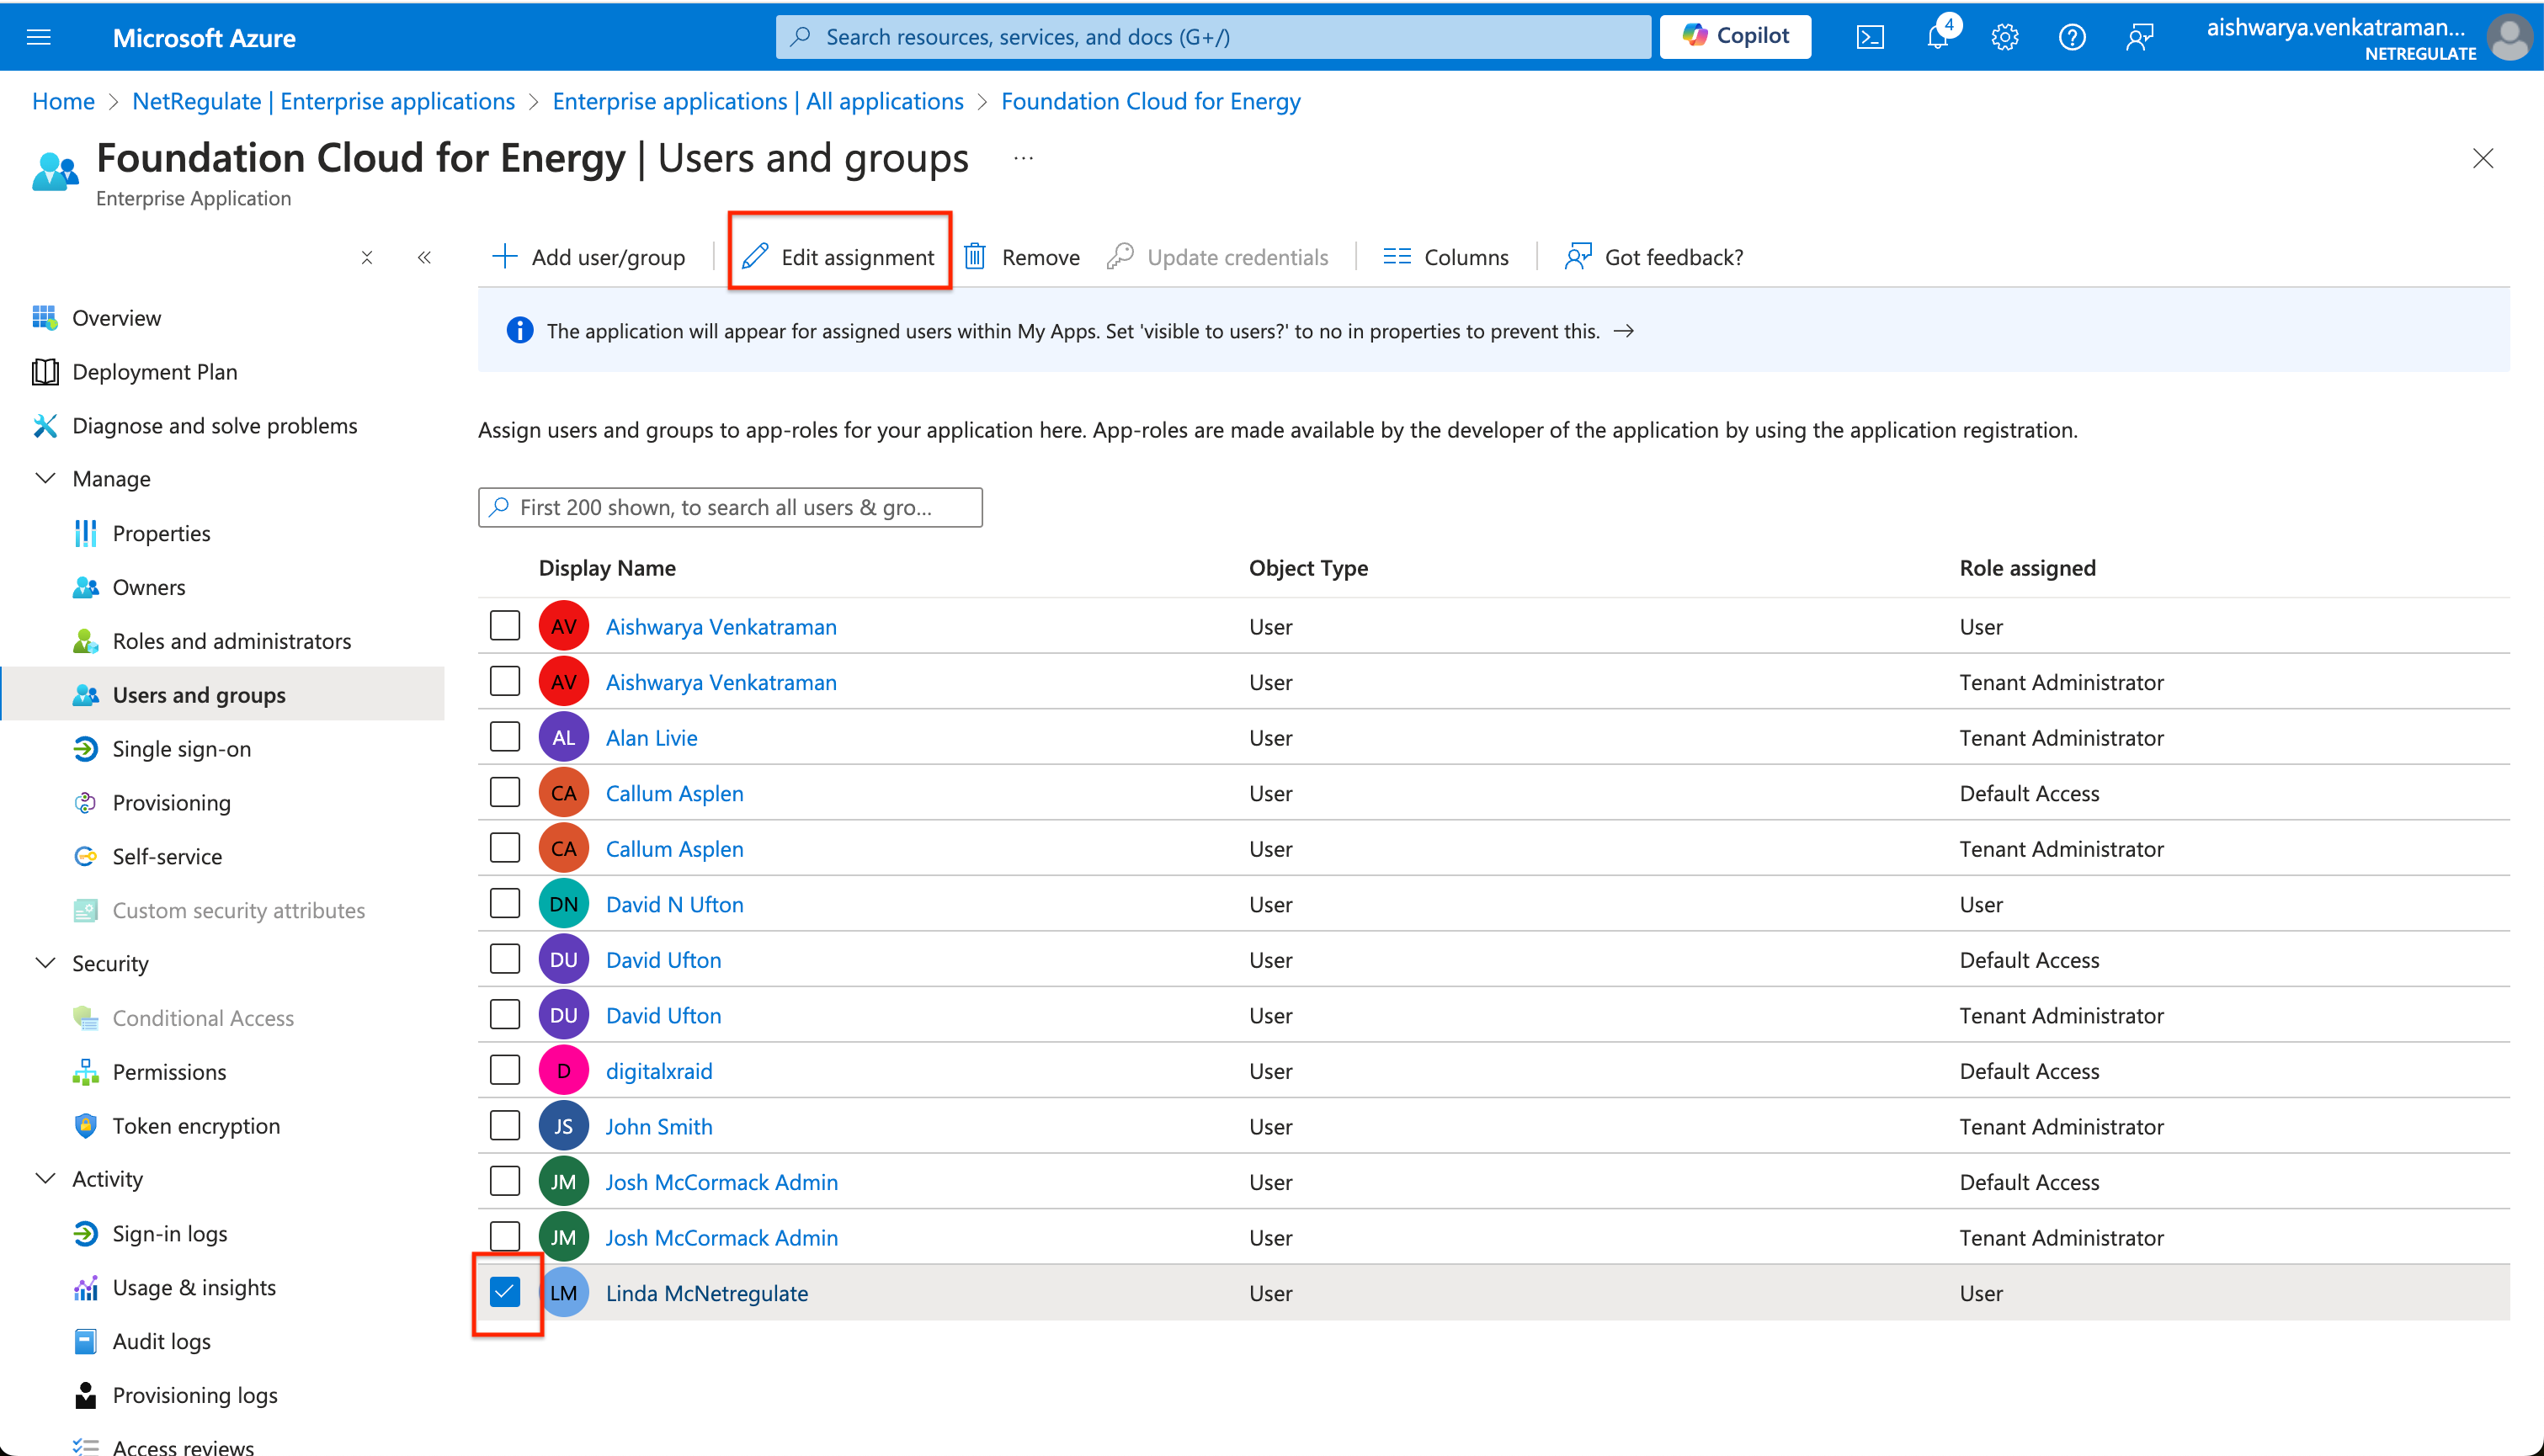
Task: Open the Columns selector
Action: (1445, 257)
